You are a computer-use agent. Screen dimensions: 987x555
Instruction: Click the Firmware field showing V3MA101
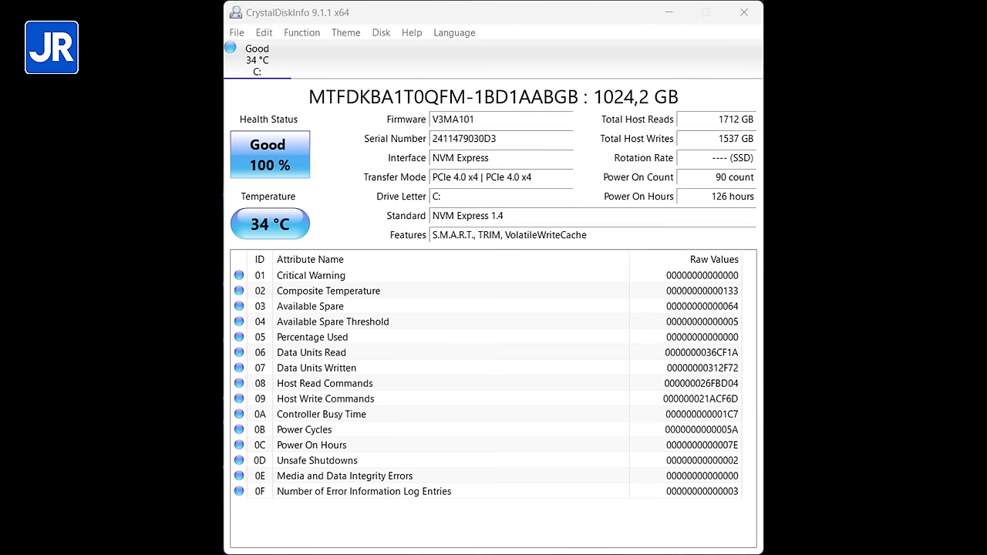pos(501,119)
